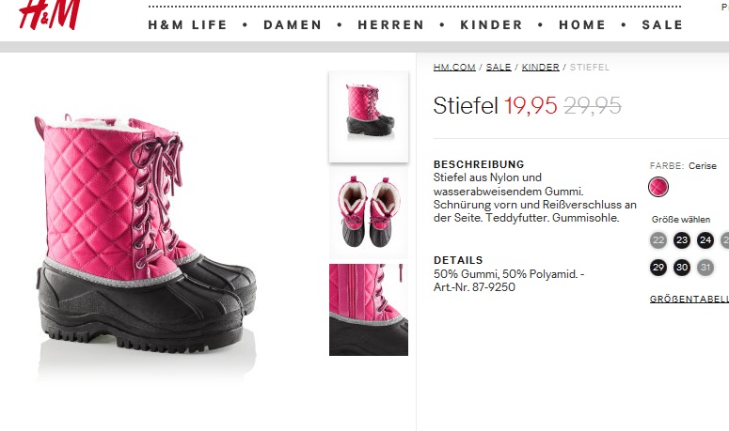The width and height of the screenshot is (729, 431).
Task: Choose size 29
Action: coord(658,268)
